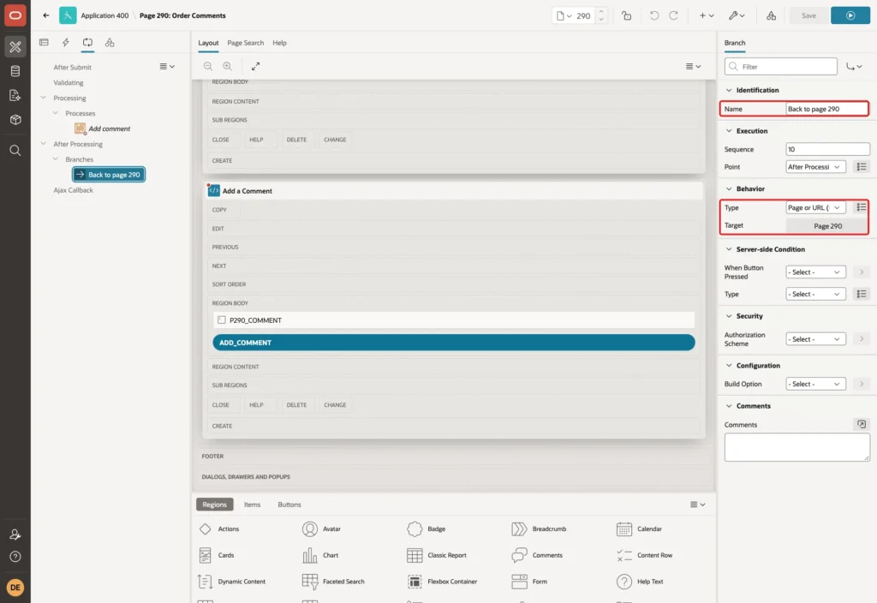877x603 pixels.
Task: Switch to the Dynamic Actions lightning tab
Action: pyautogui.click(x=65, y=43)
